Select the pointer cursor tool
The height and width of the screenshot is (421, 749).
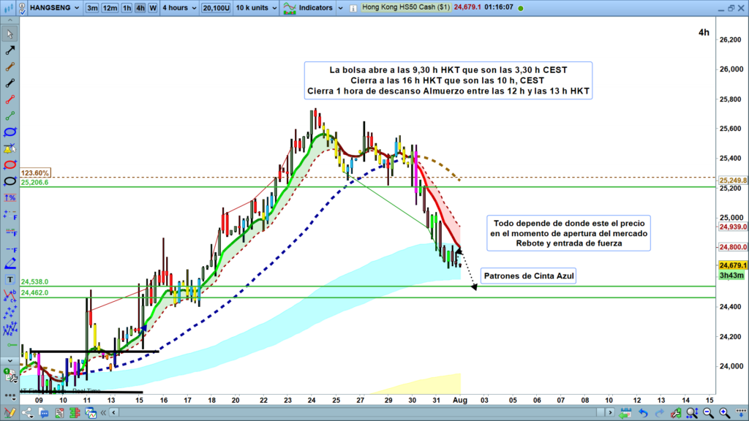tap(10, 33)
